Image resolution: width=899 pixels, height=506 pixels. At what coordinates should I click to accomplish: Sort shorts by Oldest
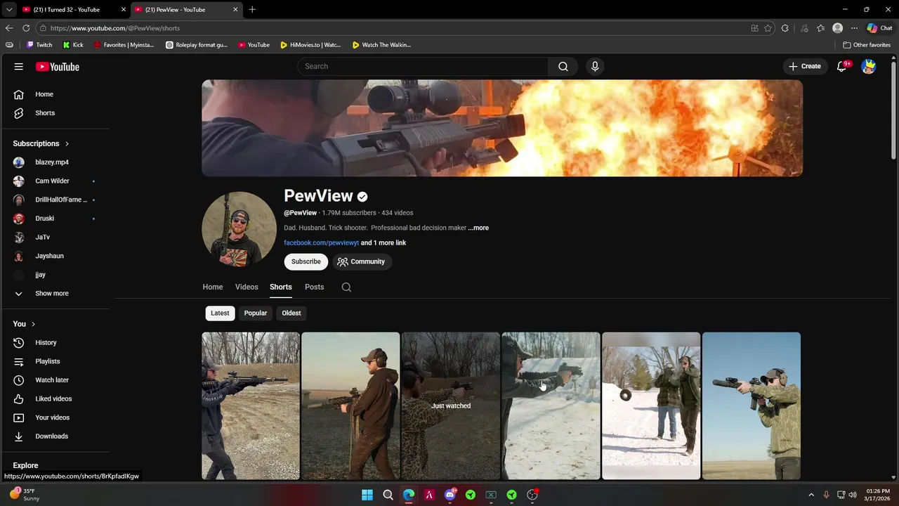click(291, 313)
